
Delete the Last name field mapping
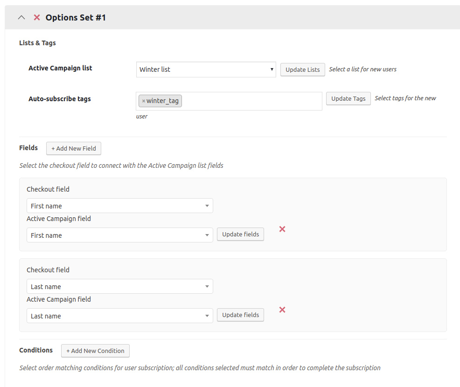click(282, 310)
